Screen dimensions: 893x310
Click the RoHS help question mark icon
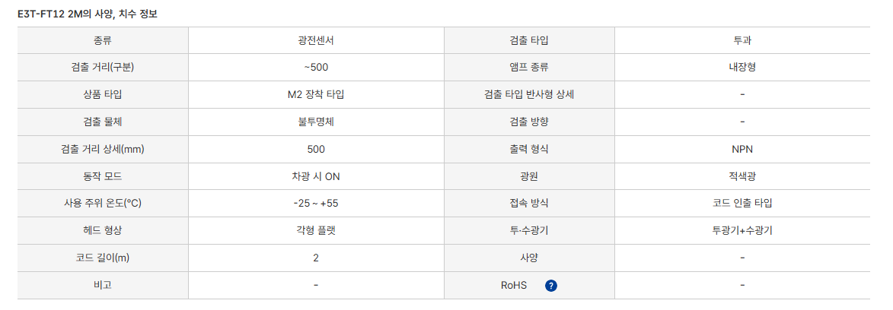[551, 286]
